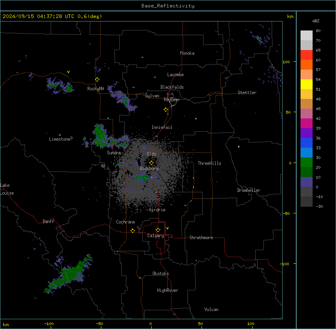Click the yellow km unit label at top right
Image resolution: width=336 pixels, height=329 pixels.
290,16
